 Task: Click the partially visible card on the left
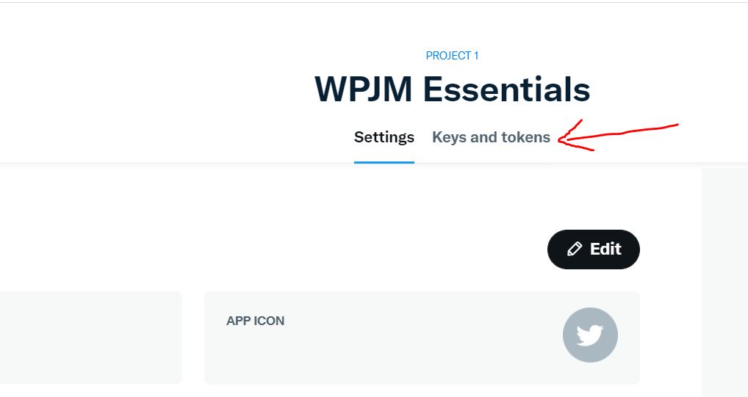pyautogui.click(x=90, y=338)
